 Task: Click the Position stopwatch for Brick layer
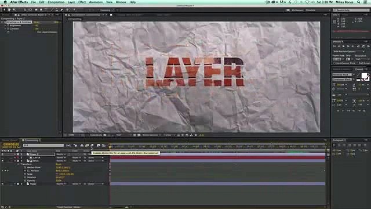coord(25,171)
